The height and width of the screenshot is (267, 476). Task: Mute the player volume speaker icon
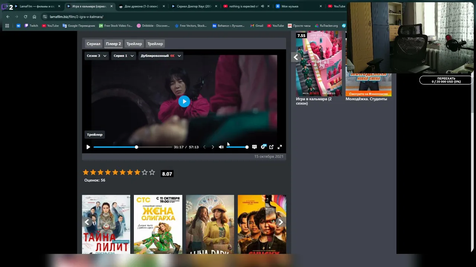pos(221,147)
